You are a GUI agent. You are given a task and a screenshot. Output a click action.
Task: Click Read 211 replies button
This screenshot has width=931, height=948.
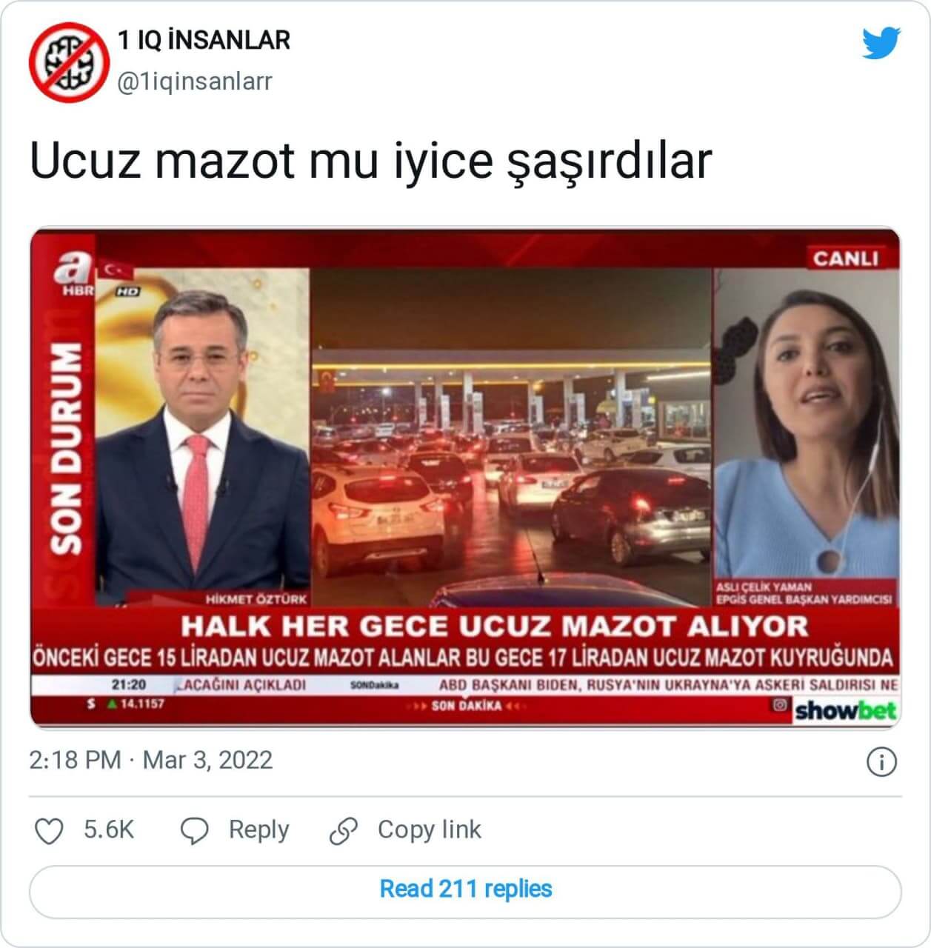465,889
